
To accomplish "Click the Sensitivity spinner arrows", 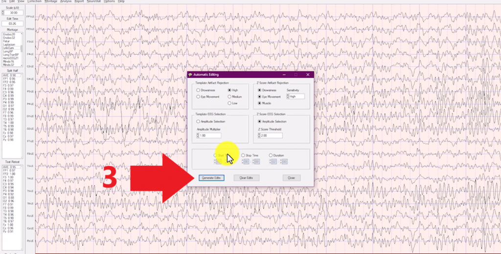I will pyautogui.click(x=288, y=97).
